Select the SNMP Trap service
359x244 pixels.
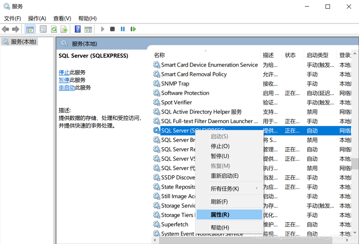(x=252, y=83)
